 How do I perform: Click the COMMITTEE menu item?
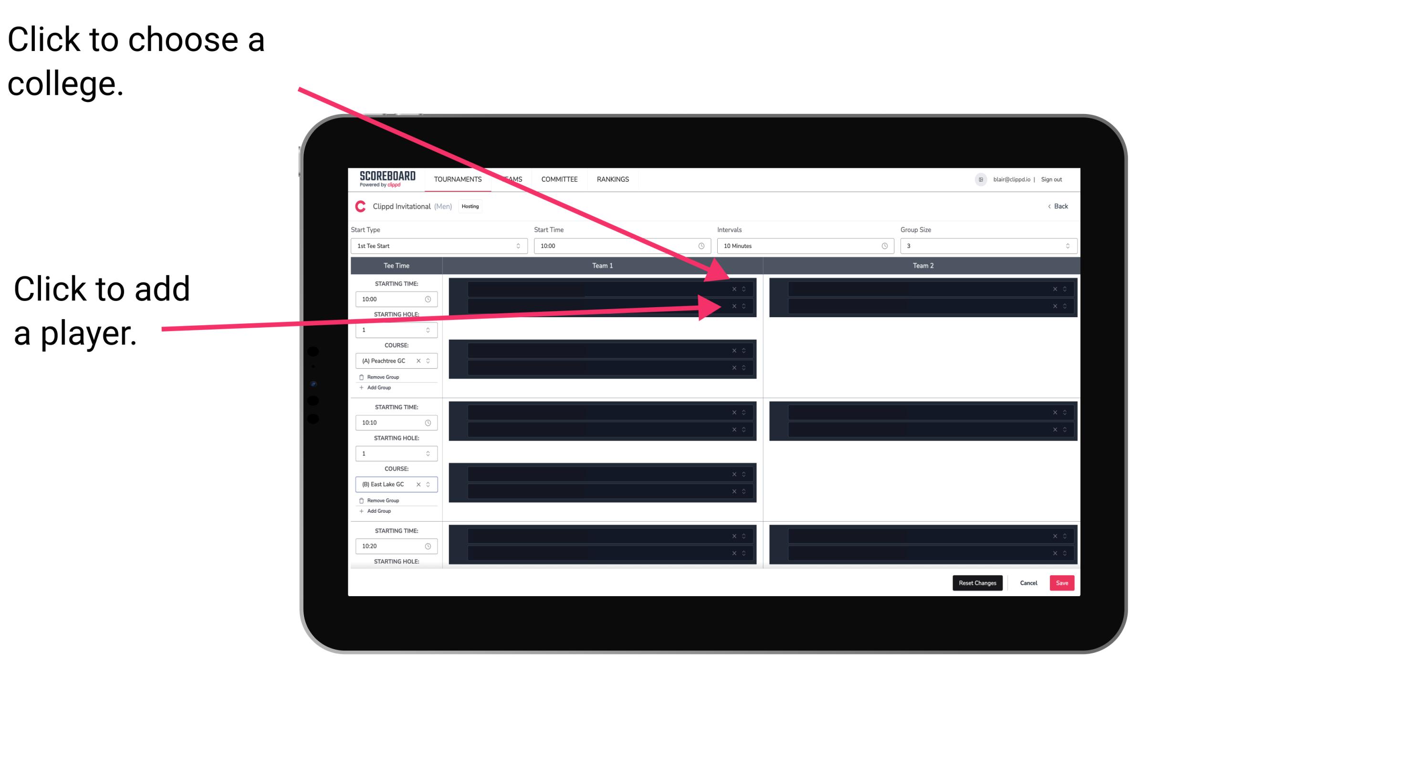(560, 179)
